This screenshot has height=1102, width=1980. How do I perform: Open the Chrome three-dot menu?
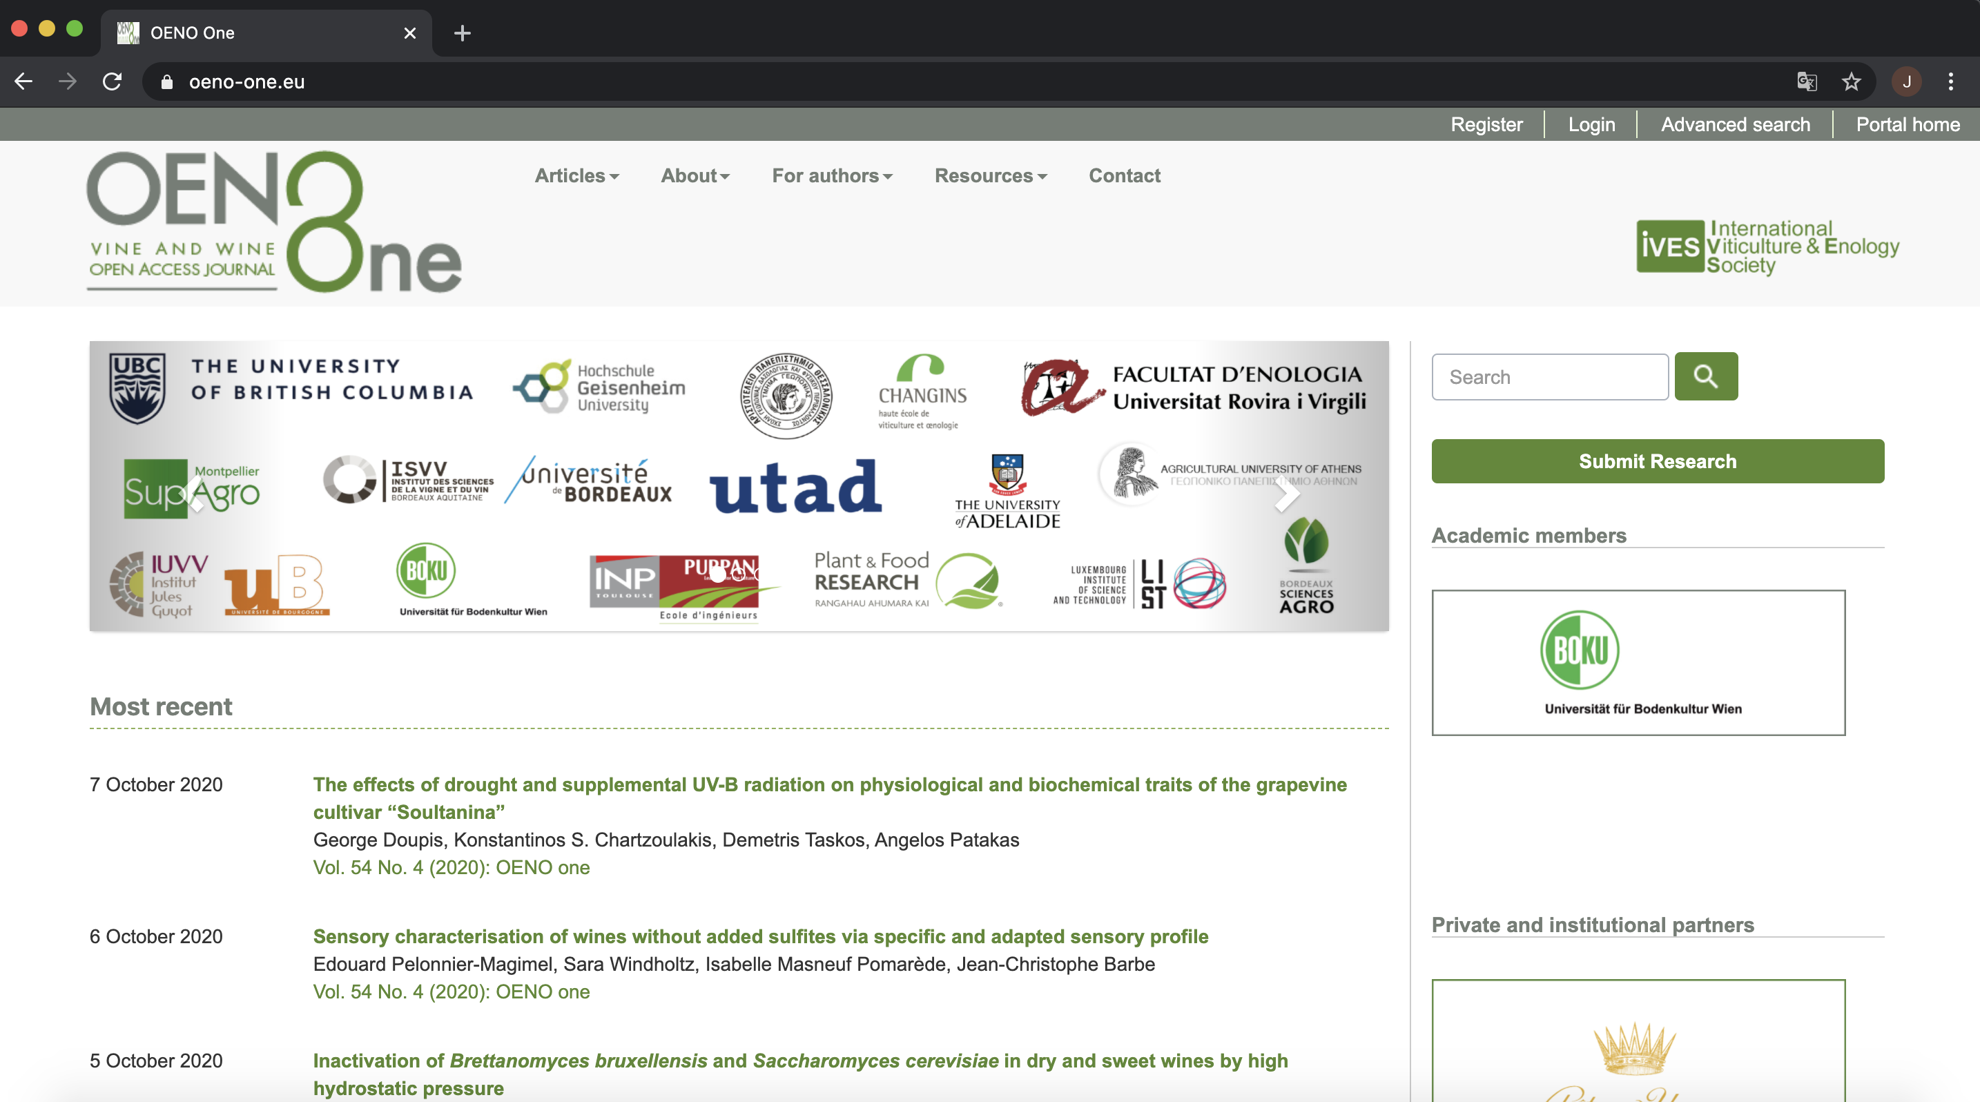pos(1951,81)
